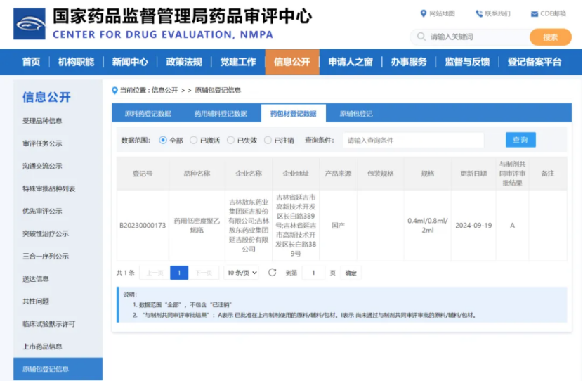
Task: Open 政策法规 in the main navigation
Action: click(183, 62)
